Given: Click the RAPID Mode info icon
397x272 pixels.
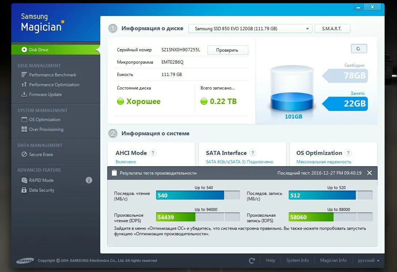Looking at the screenshot, I should (x=89, y=180).
